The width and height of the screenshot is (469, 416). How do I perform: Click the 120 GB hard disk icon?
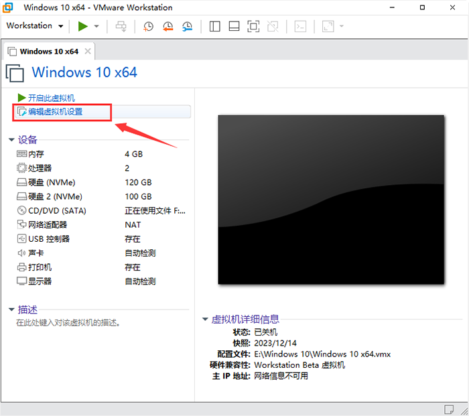tap(21, 182)
